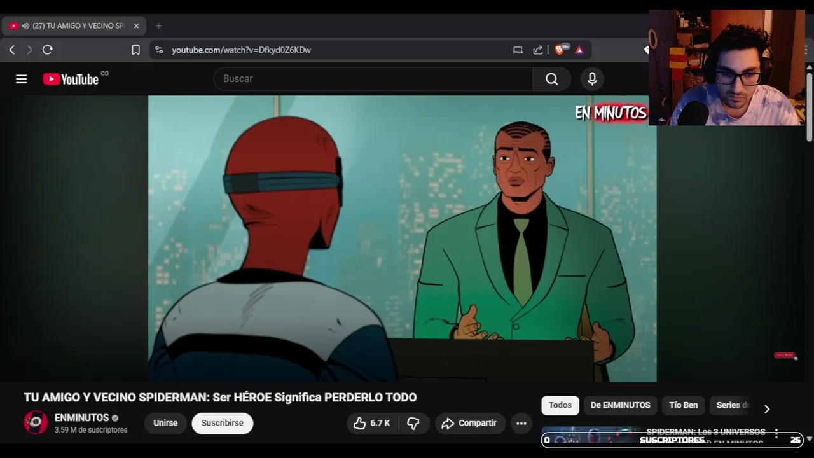
Task: Focus the Buscar search field
Action: [373, 79]
